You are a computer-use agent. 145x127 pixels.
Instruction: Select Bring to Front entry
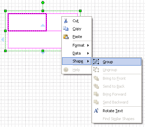pos(117,78)
